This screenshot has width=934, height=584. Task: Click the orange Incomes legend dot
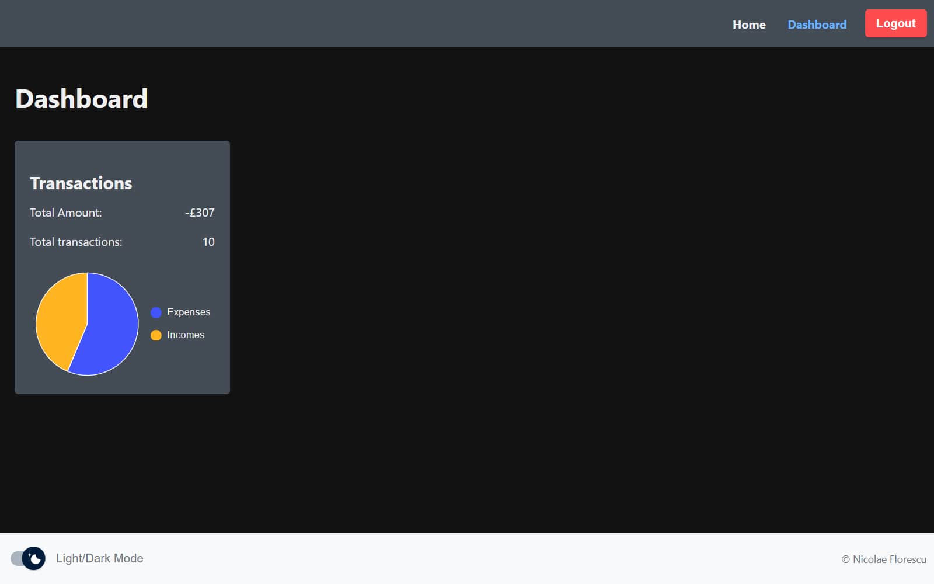[x=156, y=335]
